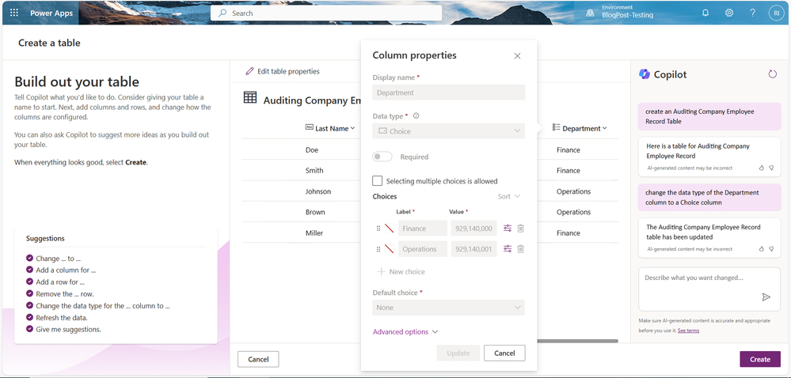Open the help question mark icon
This screenshot has width=791, height=378.
[753, 13]
